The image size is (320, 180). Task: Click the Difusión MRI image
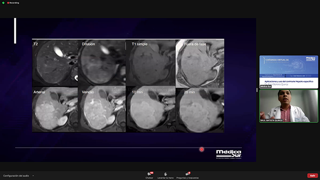(x=101, y=63)
